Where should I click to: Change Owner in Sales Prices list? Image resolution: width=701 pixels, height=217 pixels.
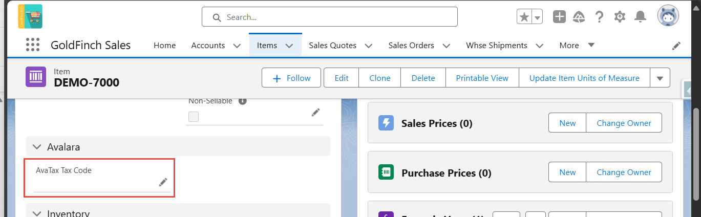click(624, 123)
